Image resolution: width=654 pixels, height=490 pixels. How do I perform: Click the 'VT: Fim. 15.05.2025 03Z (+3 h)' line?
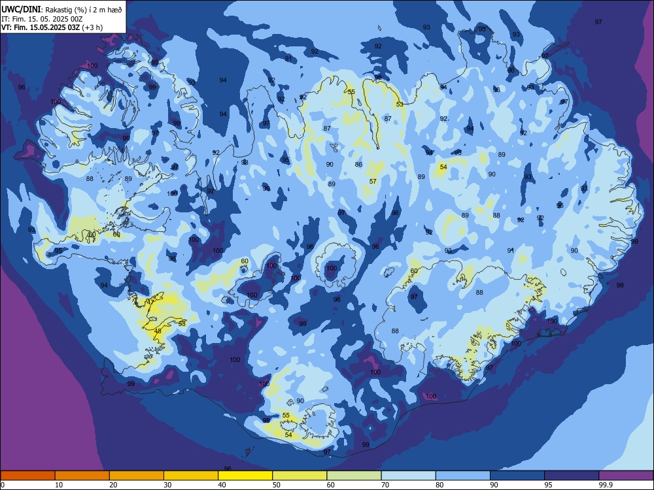click(52, 27)
